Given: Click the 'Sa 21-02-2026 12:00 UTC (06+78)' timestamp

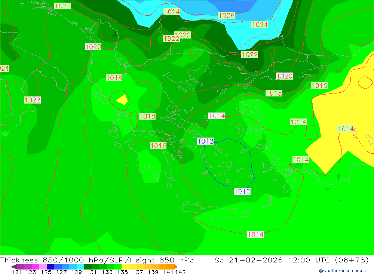Looking at the screenshot, I should pos(291,260).
